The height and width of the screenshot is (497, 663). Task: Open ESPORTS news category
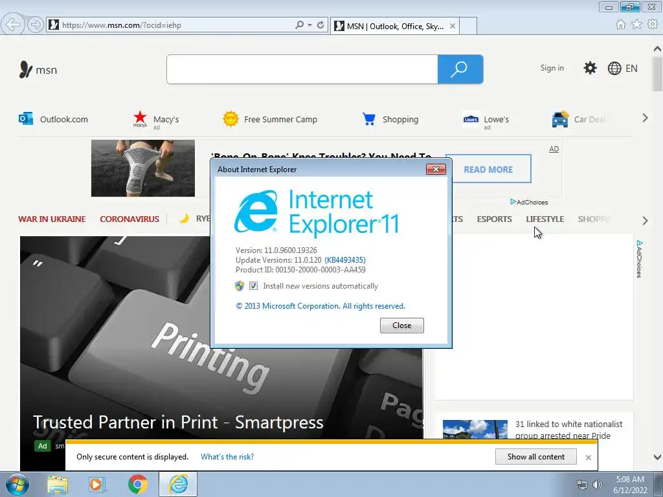click(x=494, y=219)
